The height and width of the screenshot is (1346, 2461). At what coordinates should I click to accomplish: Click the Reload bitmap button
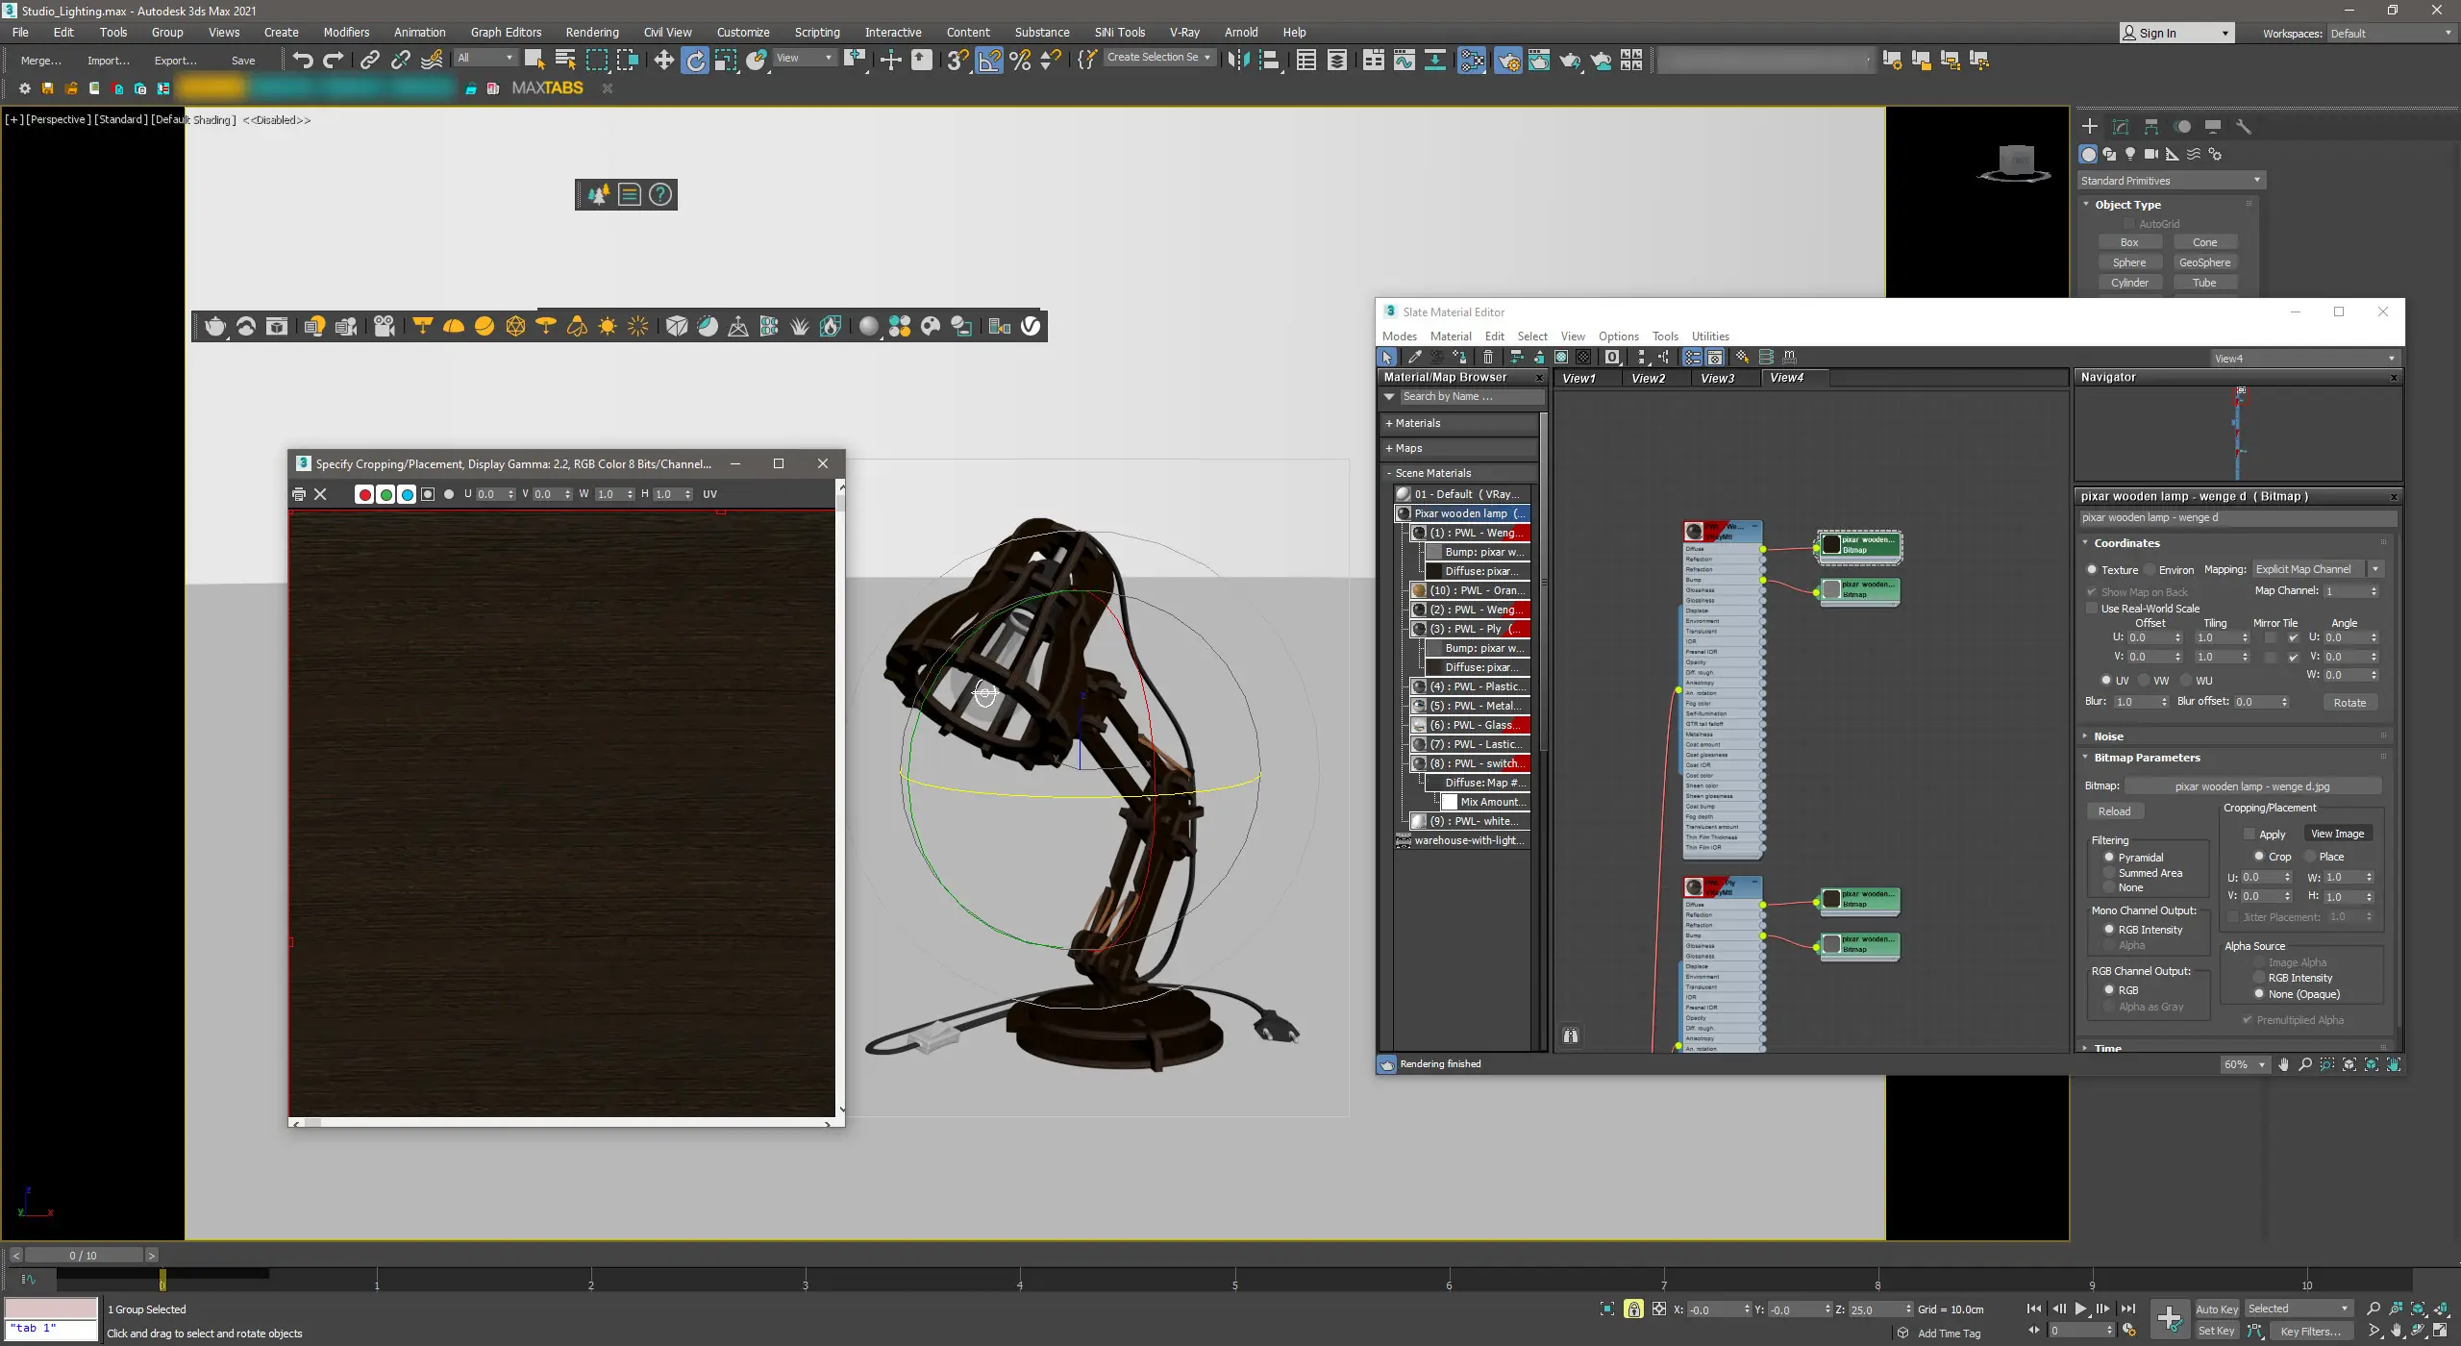pyautogui.click(x=2114, y=811)
